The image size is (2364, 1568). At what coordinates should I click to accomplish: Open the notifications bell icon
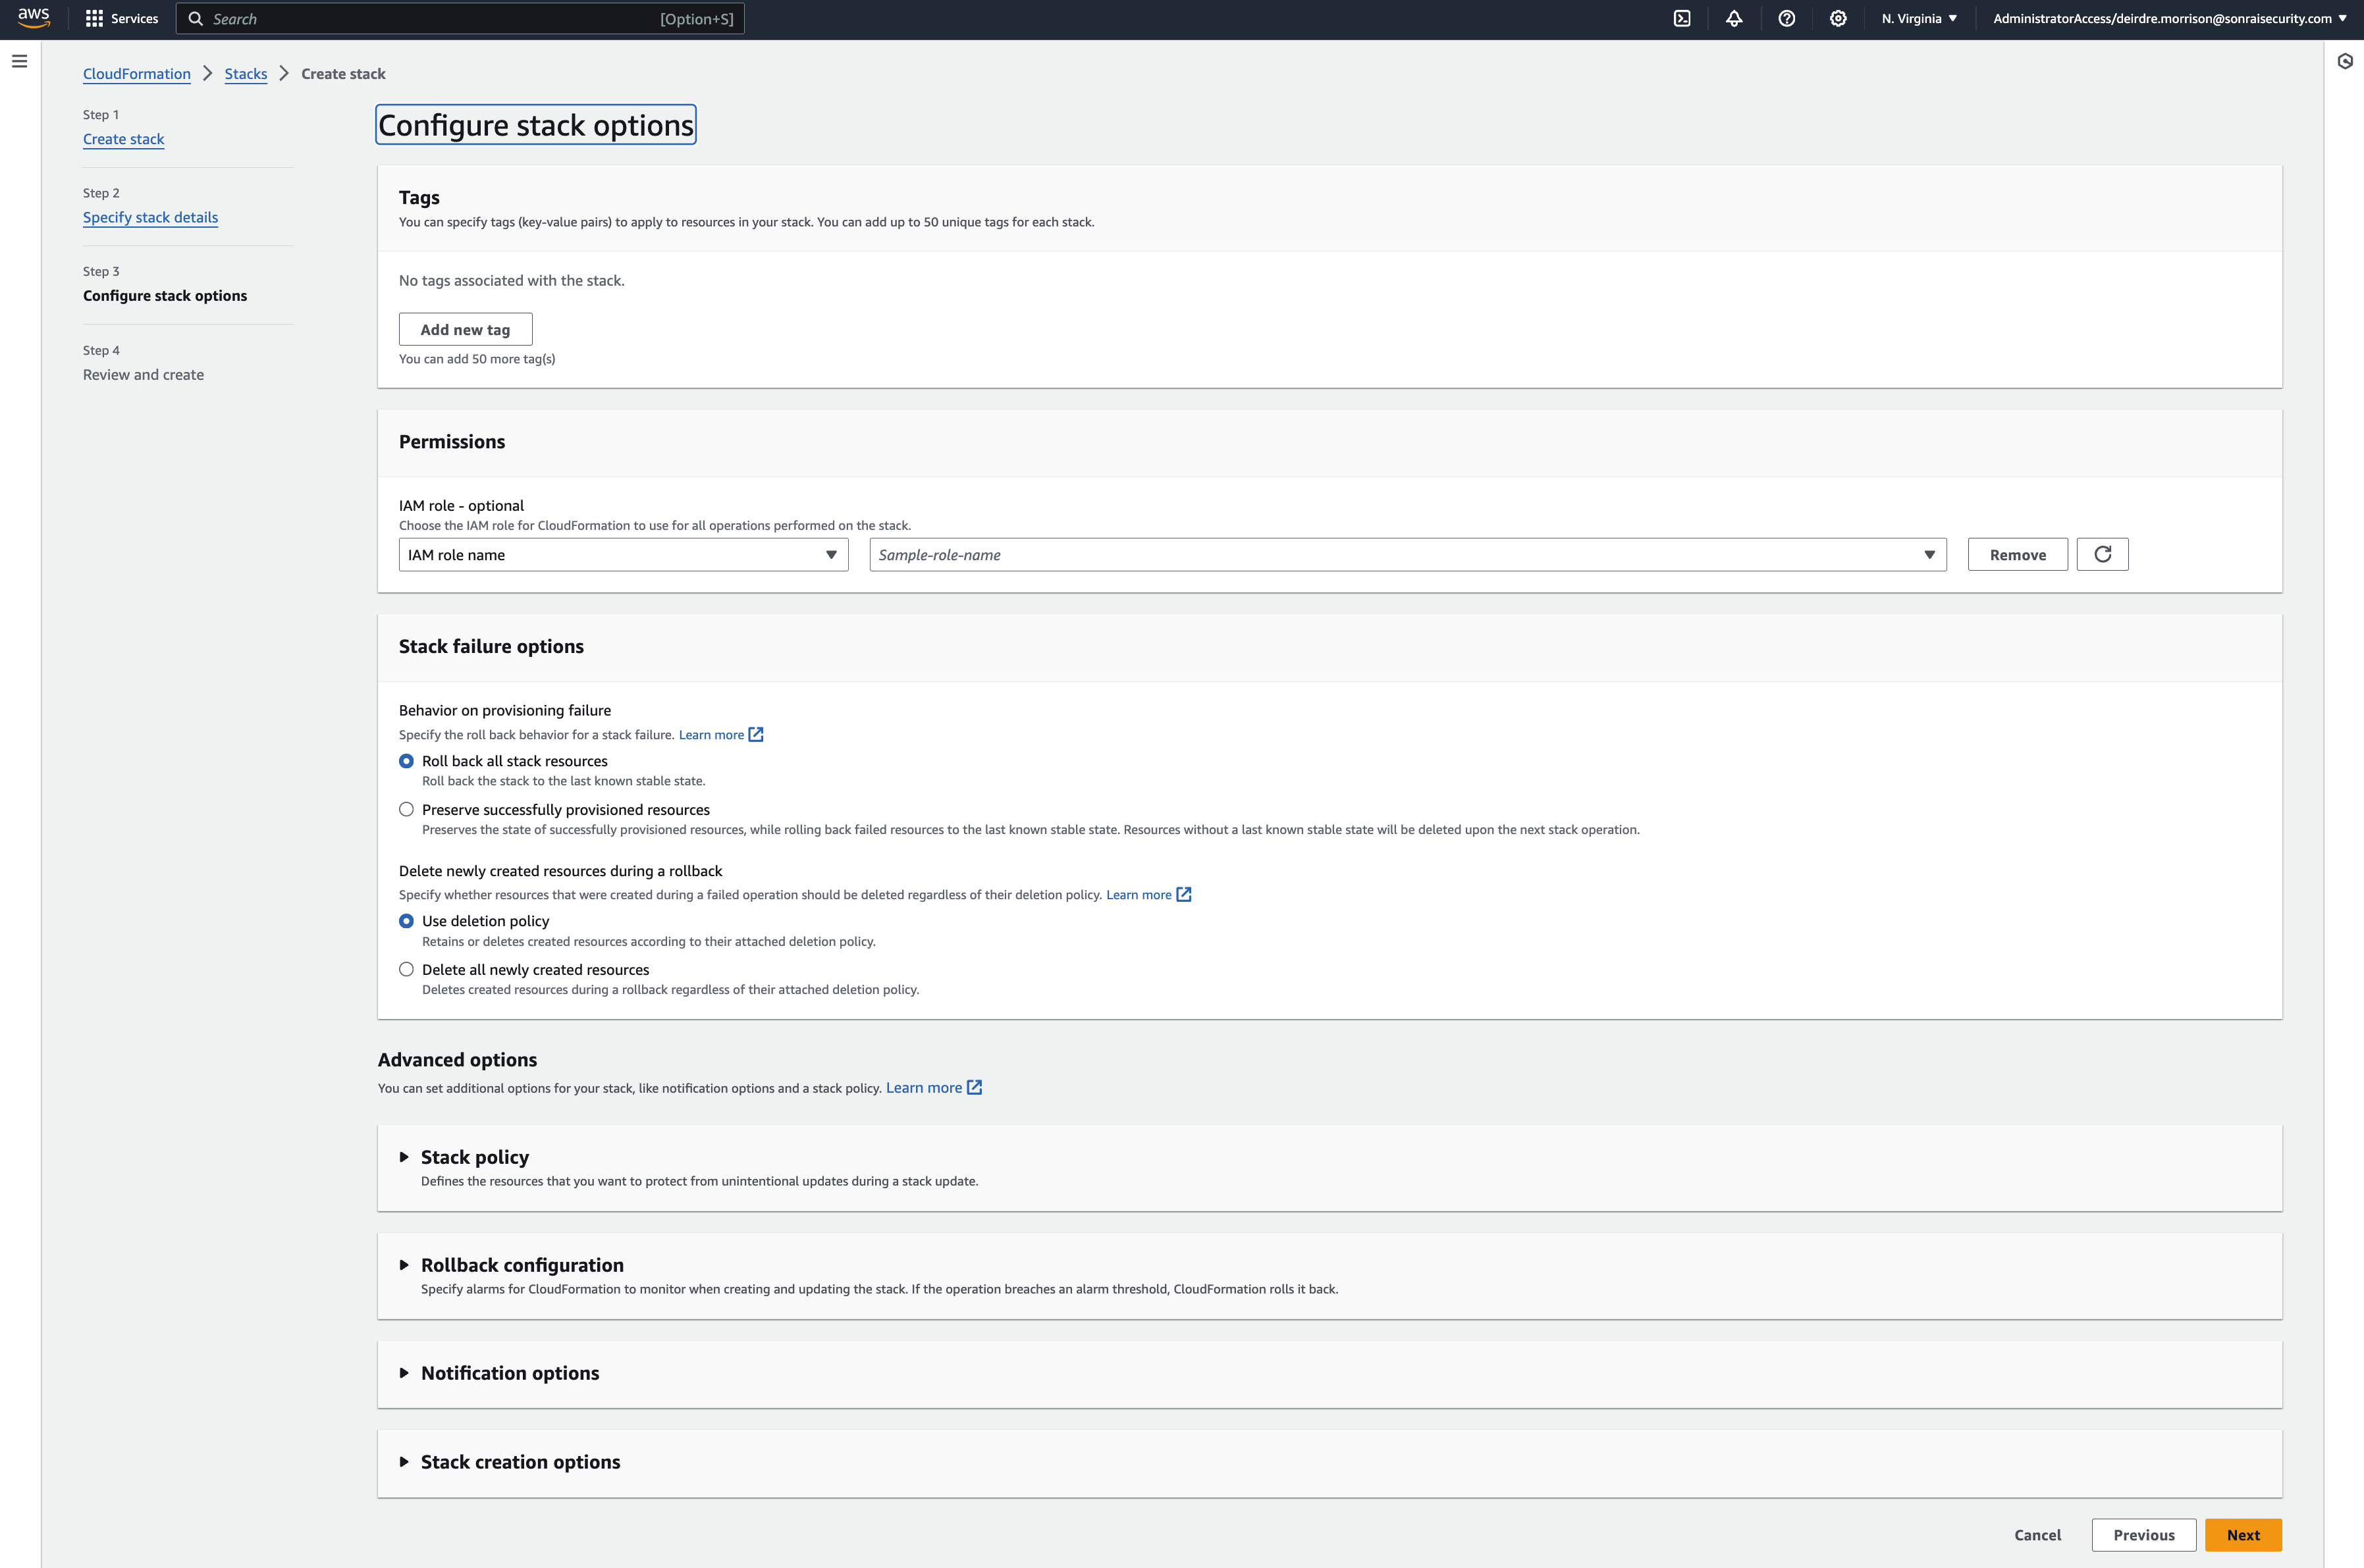(x=1734, y=19)
